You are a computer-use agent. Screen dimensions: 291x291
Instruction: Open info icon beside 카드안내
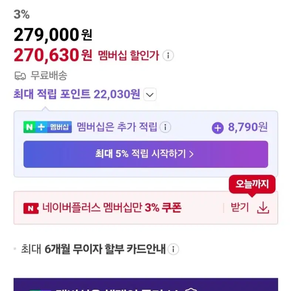[173, 249]
